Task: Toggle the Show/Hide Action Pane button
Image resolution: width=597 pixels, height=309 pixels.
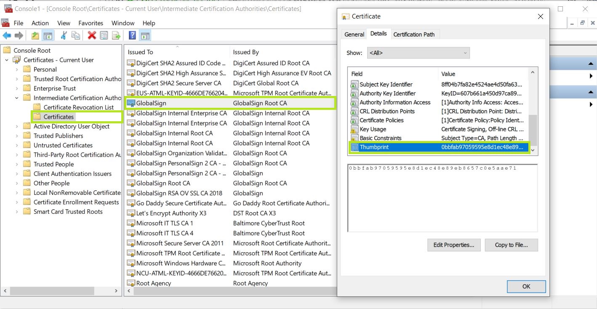Action: coord(145,36)
